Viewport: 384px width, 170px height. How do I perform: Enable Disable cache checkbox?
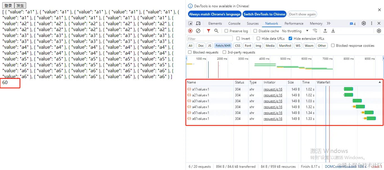point(255,31)
